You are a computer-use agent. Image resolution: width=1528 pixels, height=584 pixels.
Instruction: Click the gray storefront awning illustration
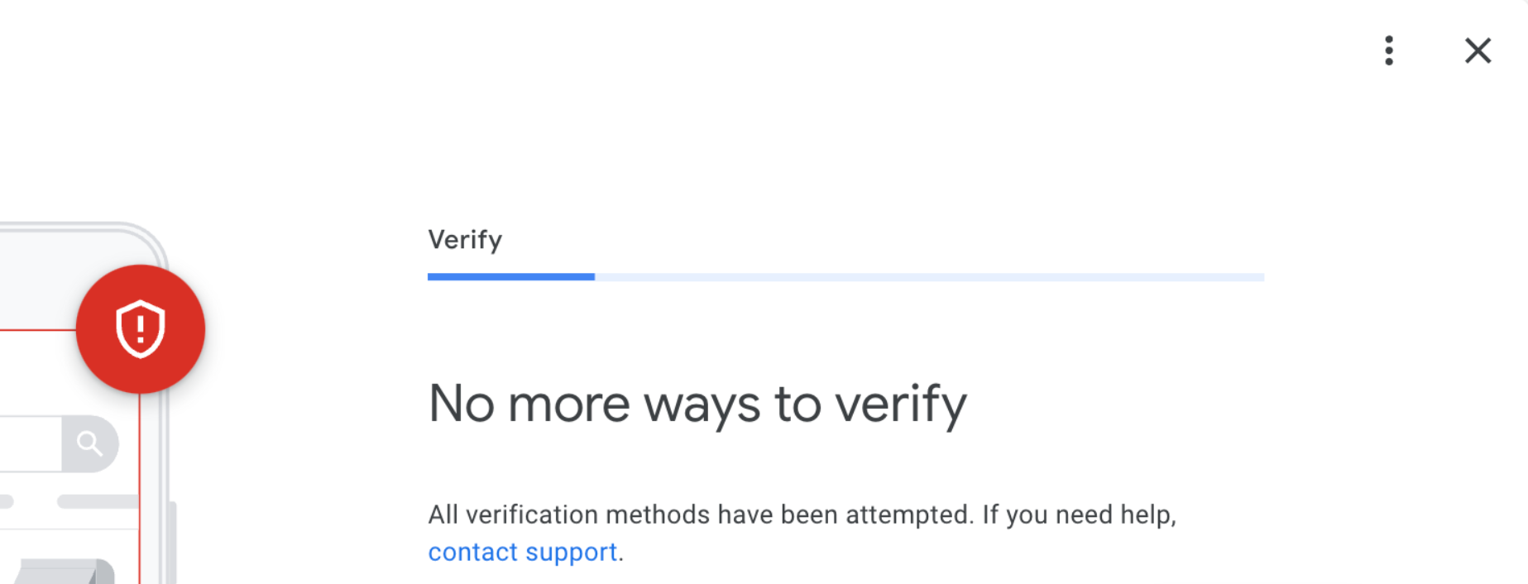[x=63, y=572]
